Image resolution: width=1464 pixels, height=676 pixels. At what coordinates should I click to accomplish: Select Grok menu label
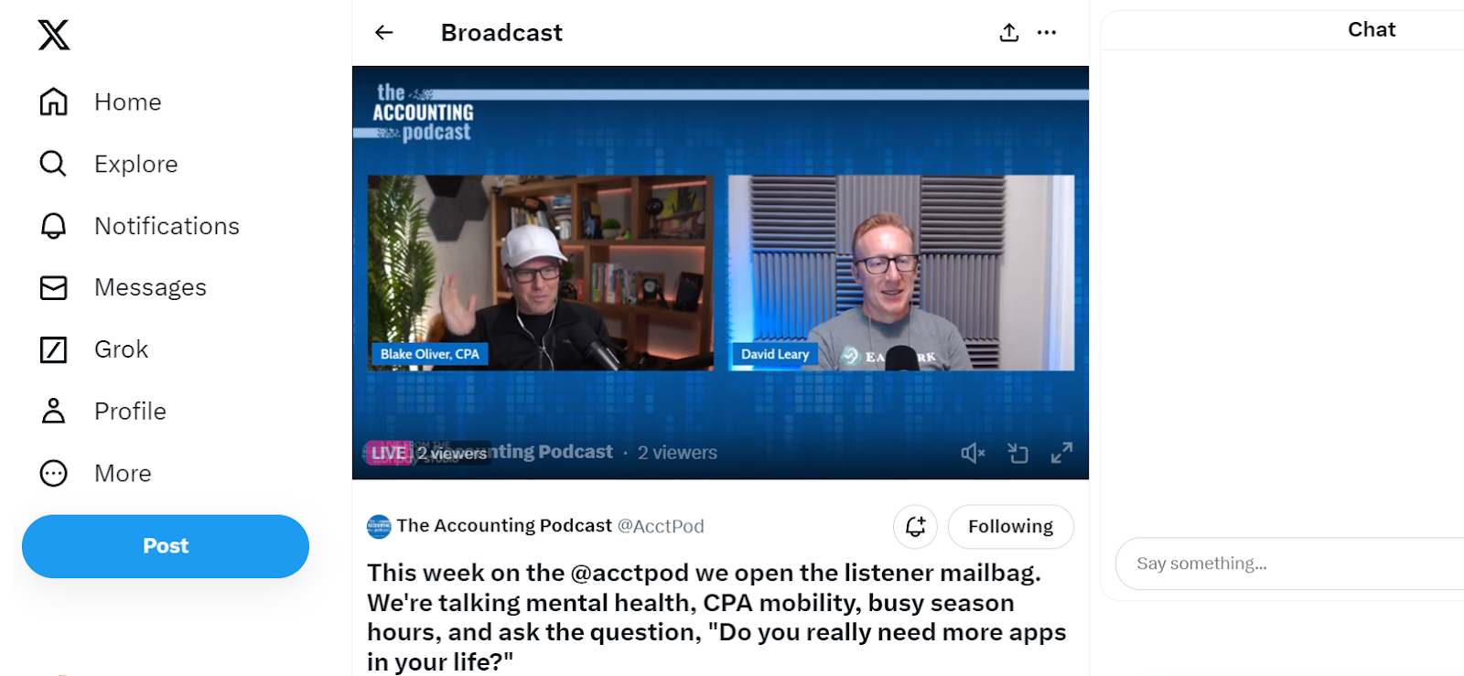click(122, 349)
